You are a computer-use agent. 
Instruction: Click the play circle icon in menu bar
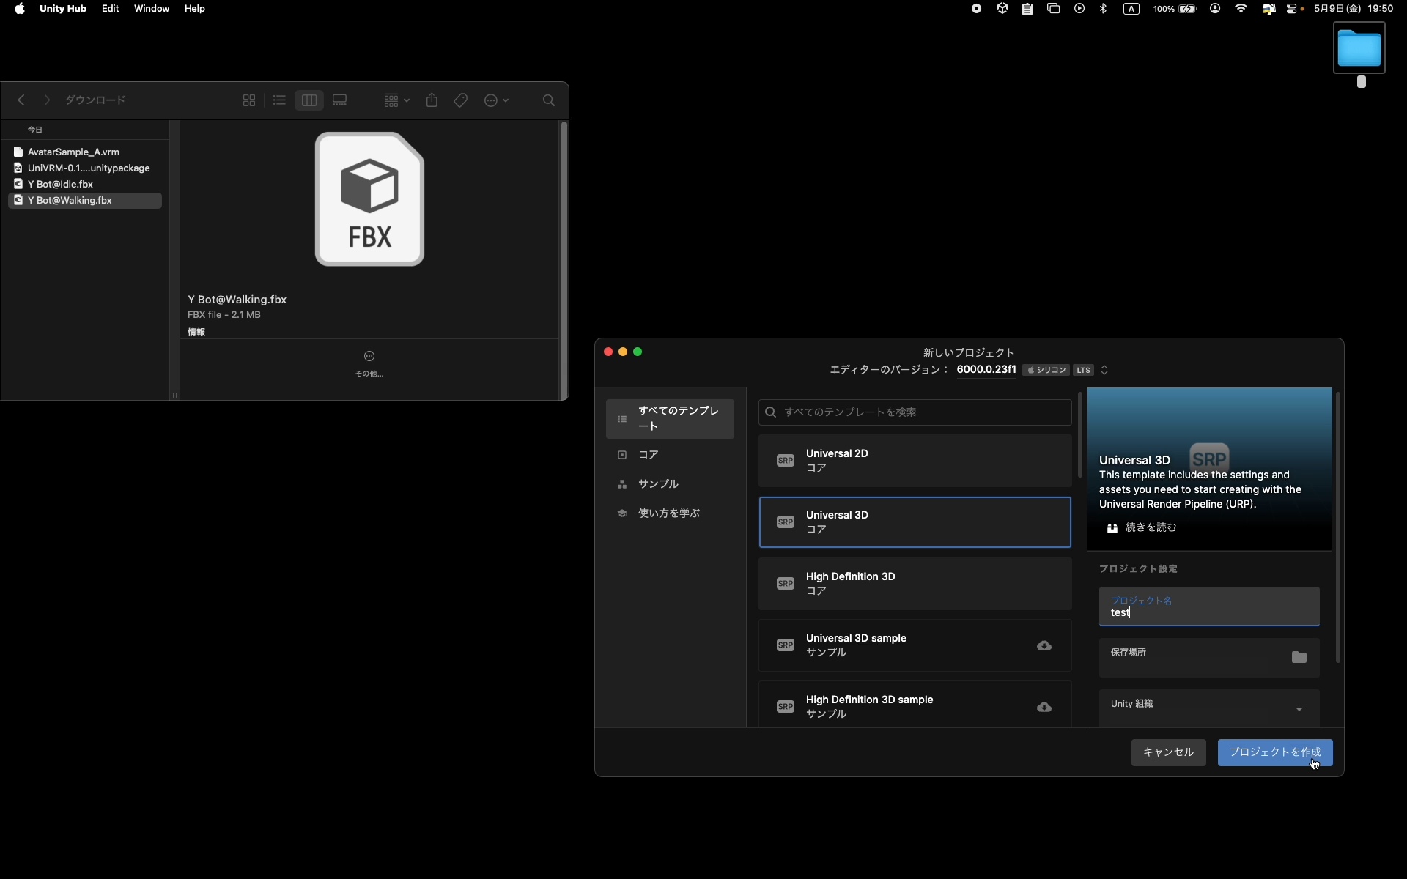pyautogui.click(x=1079, y=9)
